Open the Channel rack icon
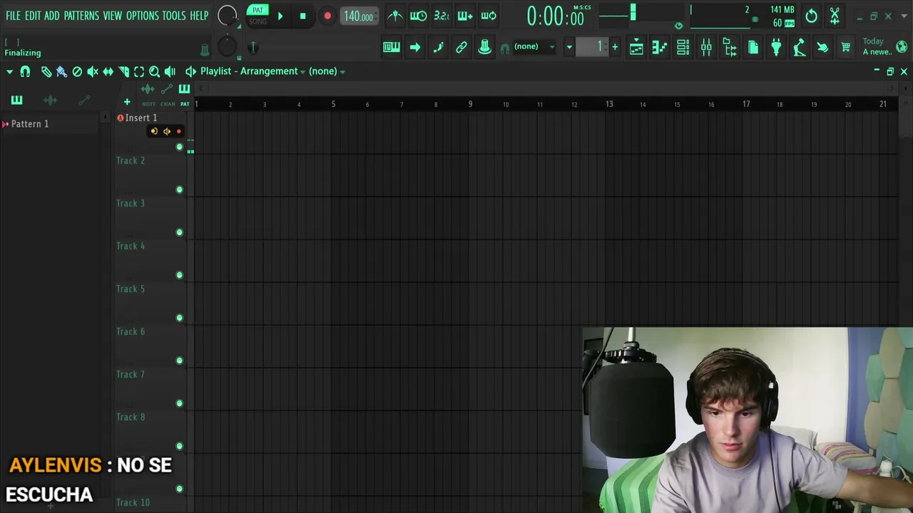The height and width of the screenshot is (513, 913). click(683, 47)
